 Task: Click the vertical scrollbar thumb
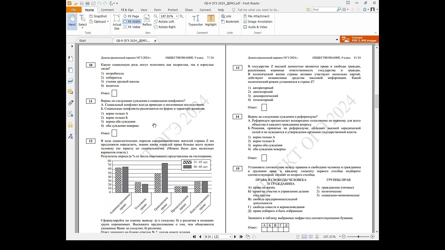coord(377,102)
